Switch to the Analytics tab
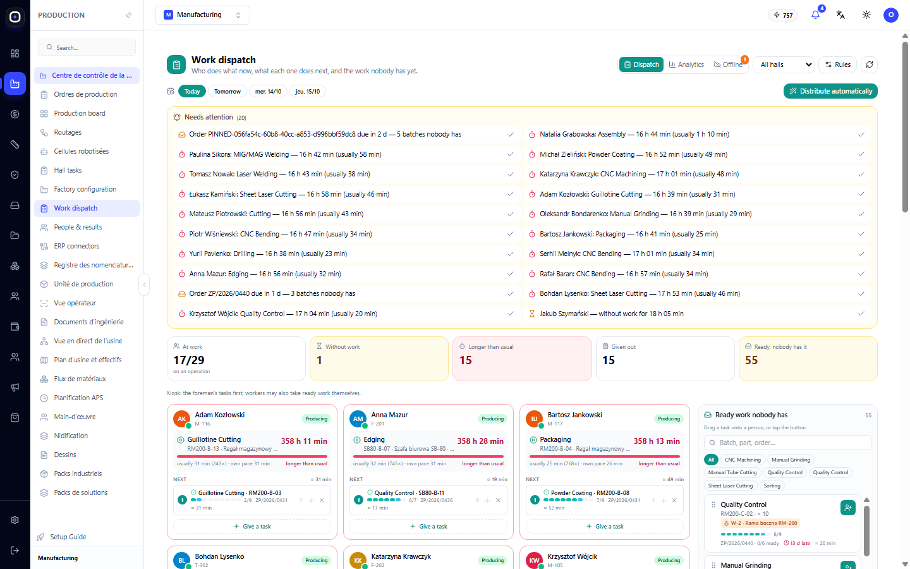The height and width of the screenshot is (569, 910). click(x=686, y=64)
